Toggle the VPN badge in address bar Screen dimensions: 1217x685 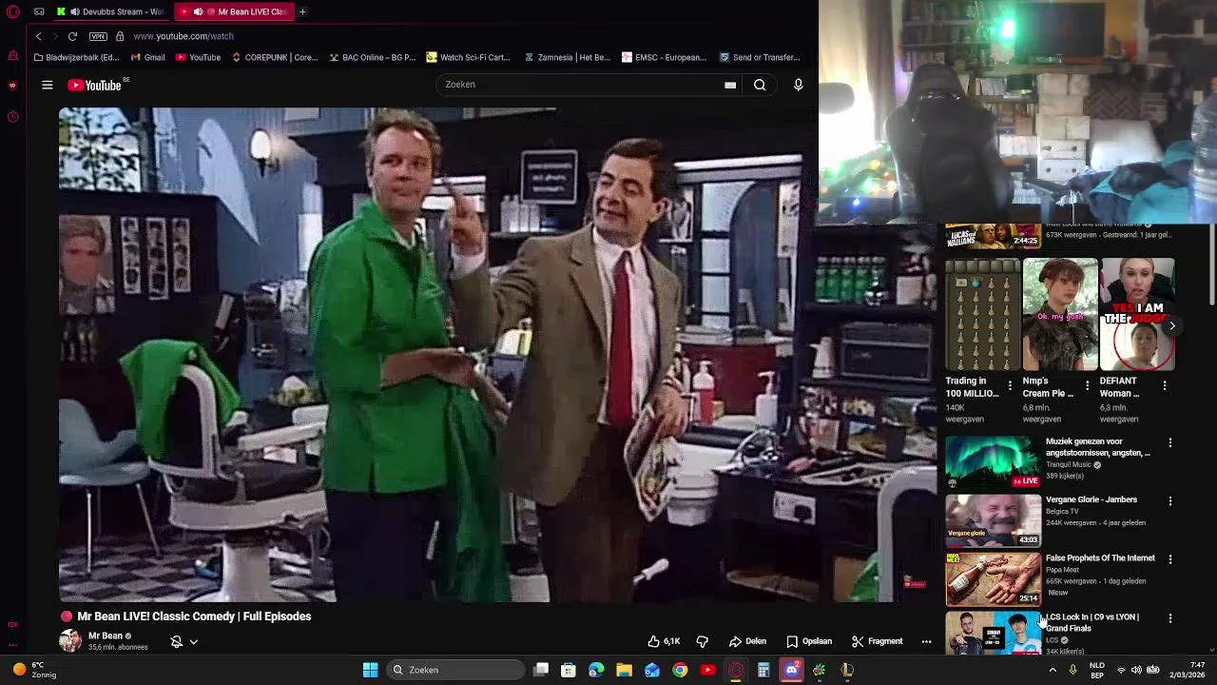click(x=98, y=36)
